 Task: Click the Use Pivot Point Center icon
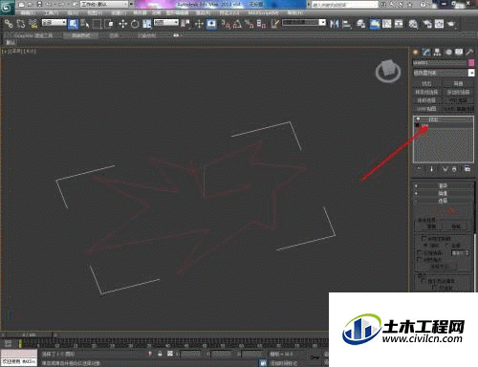click(185, 24)
